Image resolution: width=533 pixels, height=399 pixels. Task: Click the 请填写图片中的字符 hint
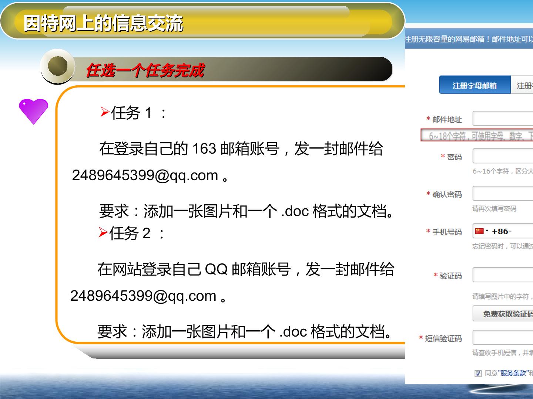pyautogui.click(x=503, y=296)
